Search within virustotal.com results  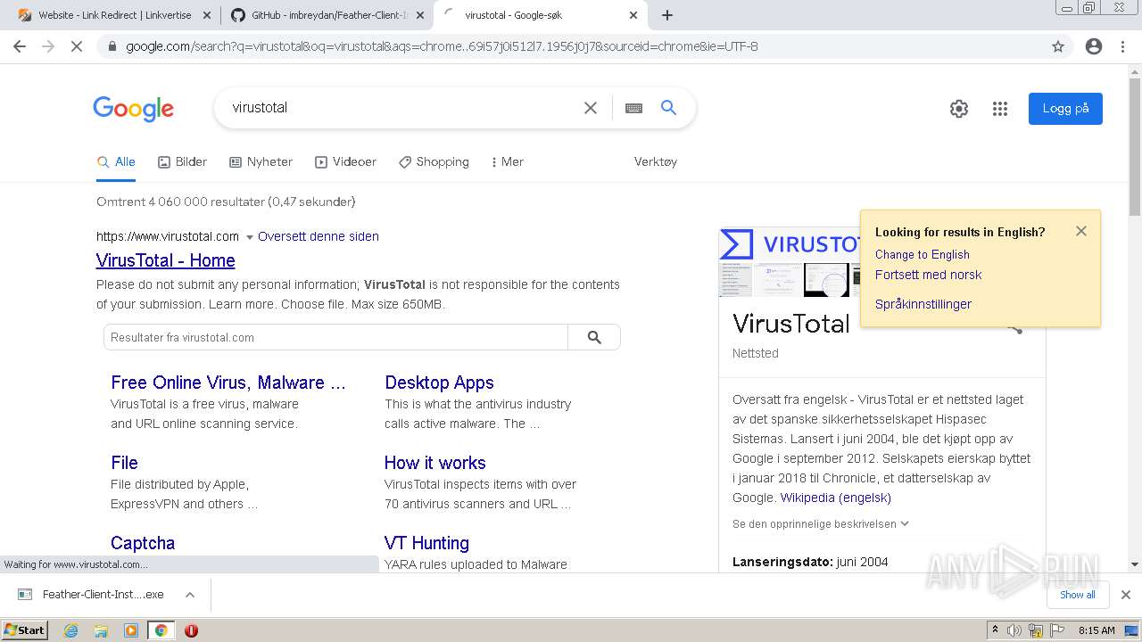pos(594,337)
